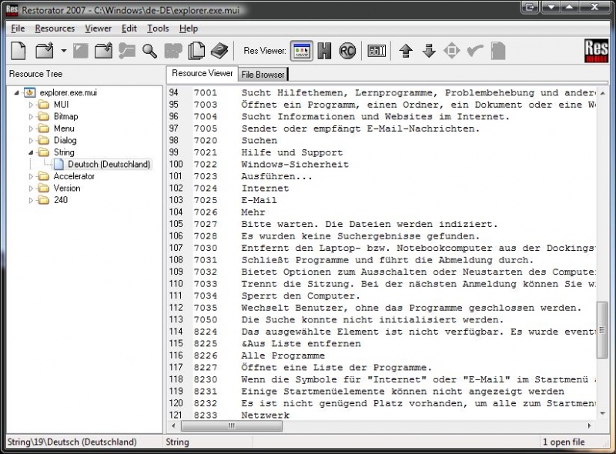Select the Bitmap folder label
The width and height of the screenshot is (616, 454).
65,117
